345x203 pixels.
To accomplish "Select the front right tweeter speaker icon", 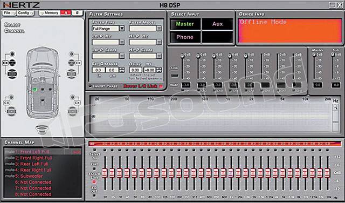I will pyautogui.click(x=71, y=54).
